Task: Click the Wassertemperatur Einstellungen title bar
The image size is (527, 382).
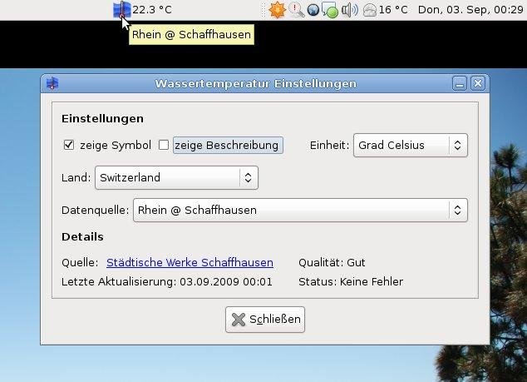Action: [x=255, y=83]
